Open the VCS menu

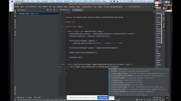91,1
